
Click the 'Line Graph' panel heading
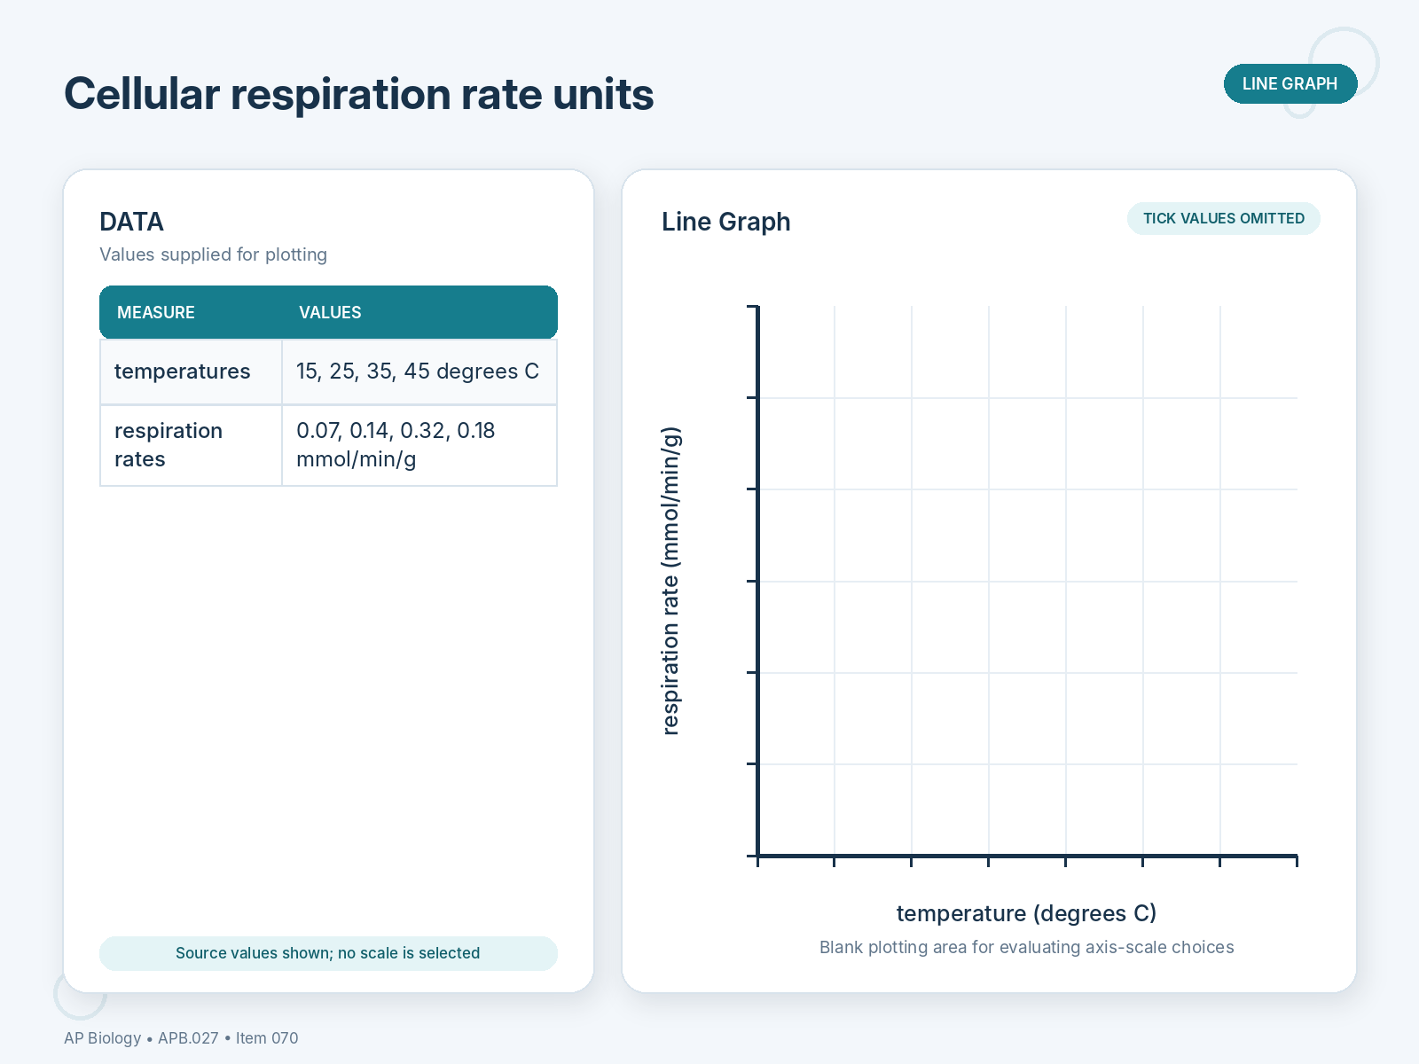tap(725, 222)
